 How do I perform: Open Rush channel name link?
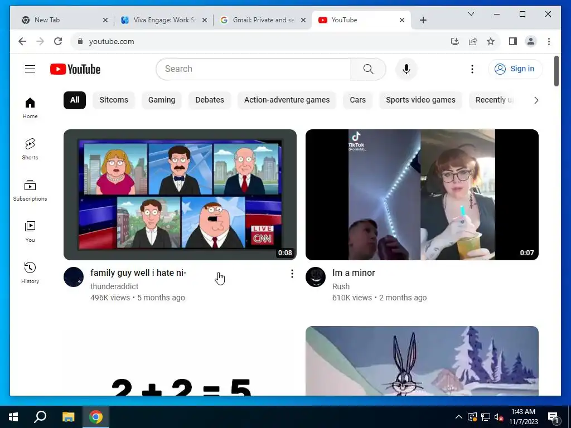pos(341,286)
